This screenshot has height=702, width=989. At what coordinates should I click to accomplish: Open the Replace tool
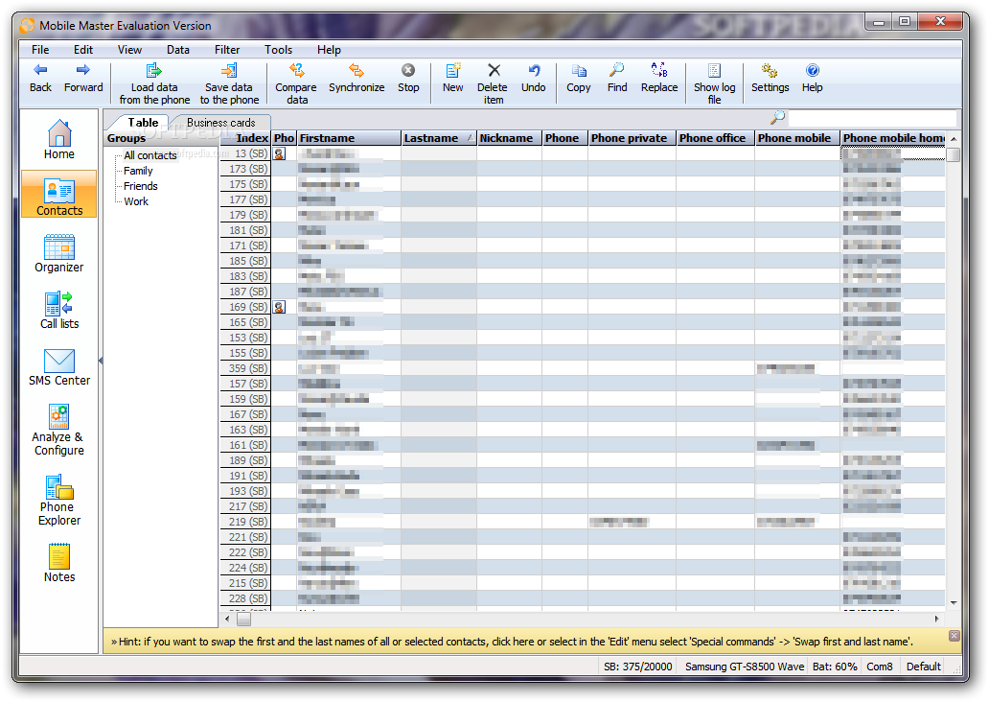[x=659, y=78]
